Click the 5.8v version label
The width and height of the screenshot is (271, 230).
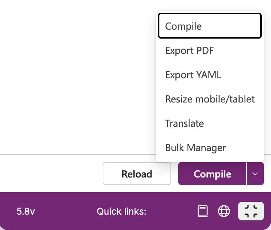[x=26, y=211]
